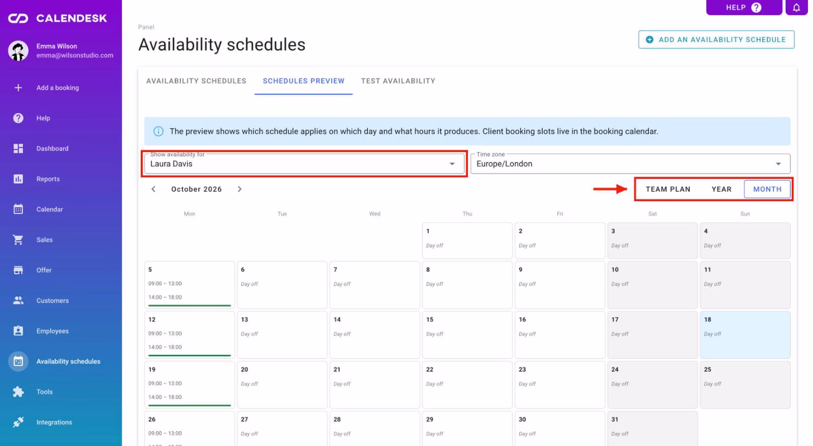Open the Test Availability tab

tap(398, 81)
